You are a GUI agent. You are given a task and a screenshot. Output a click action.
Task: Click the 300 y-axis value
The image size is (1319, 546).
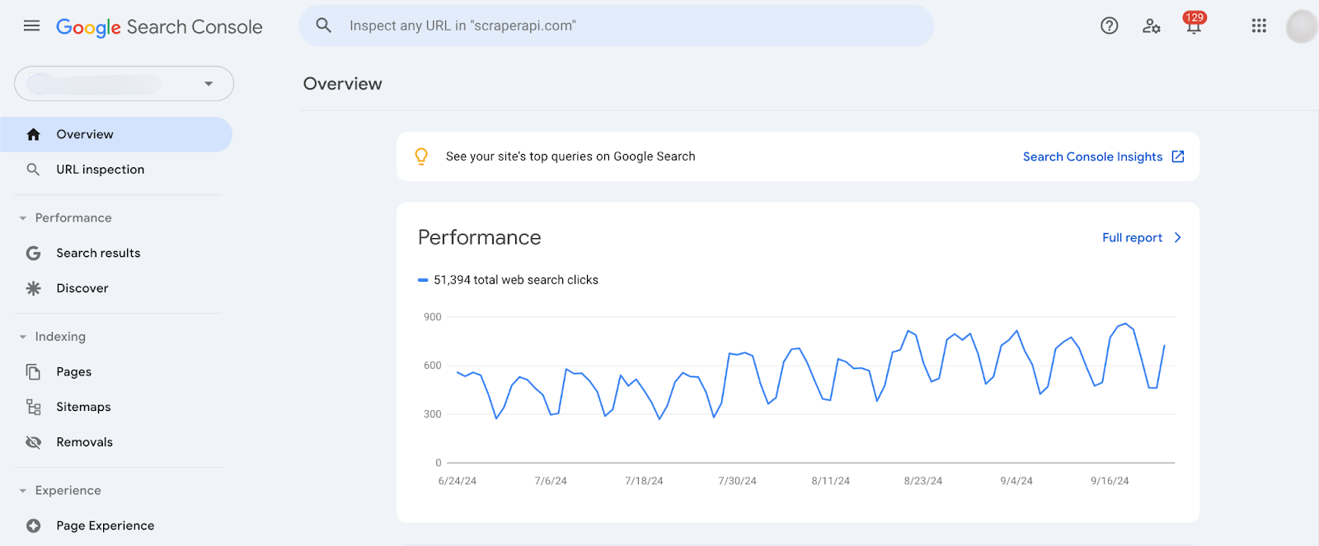point(433,414)
